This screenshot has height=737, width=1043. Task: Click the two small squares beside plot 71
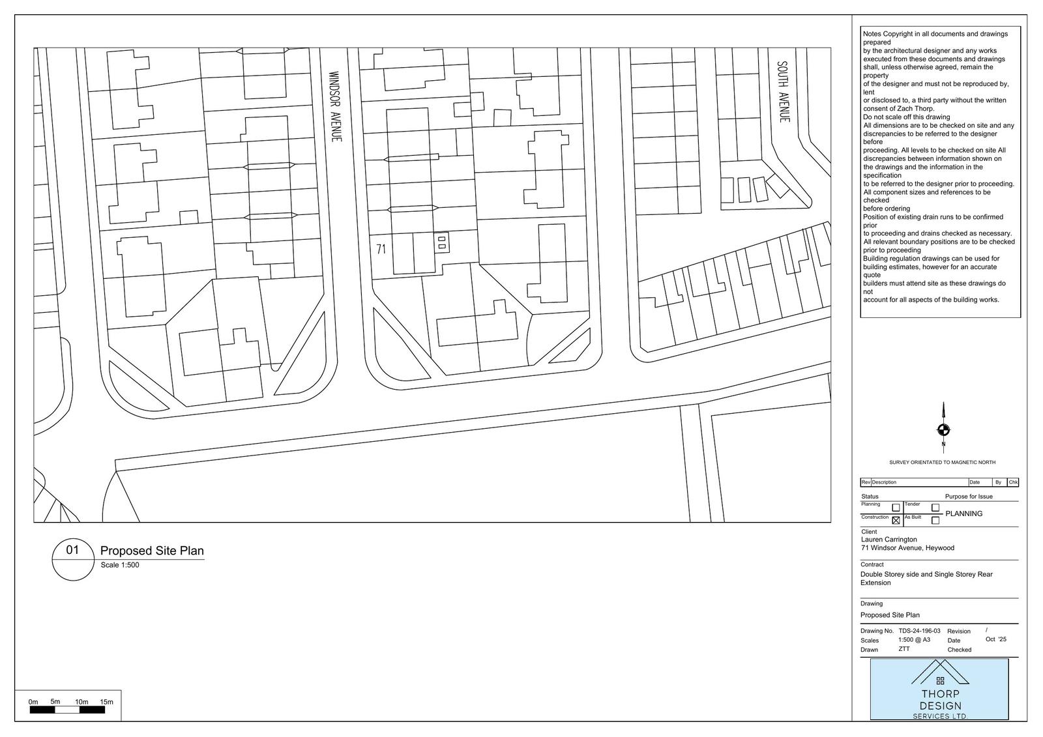[x=442, y=242]
